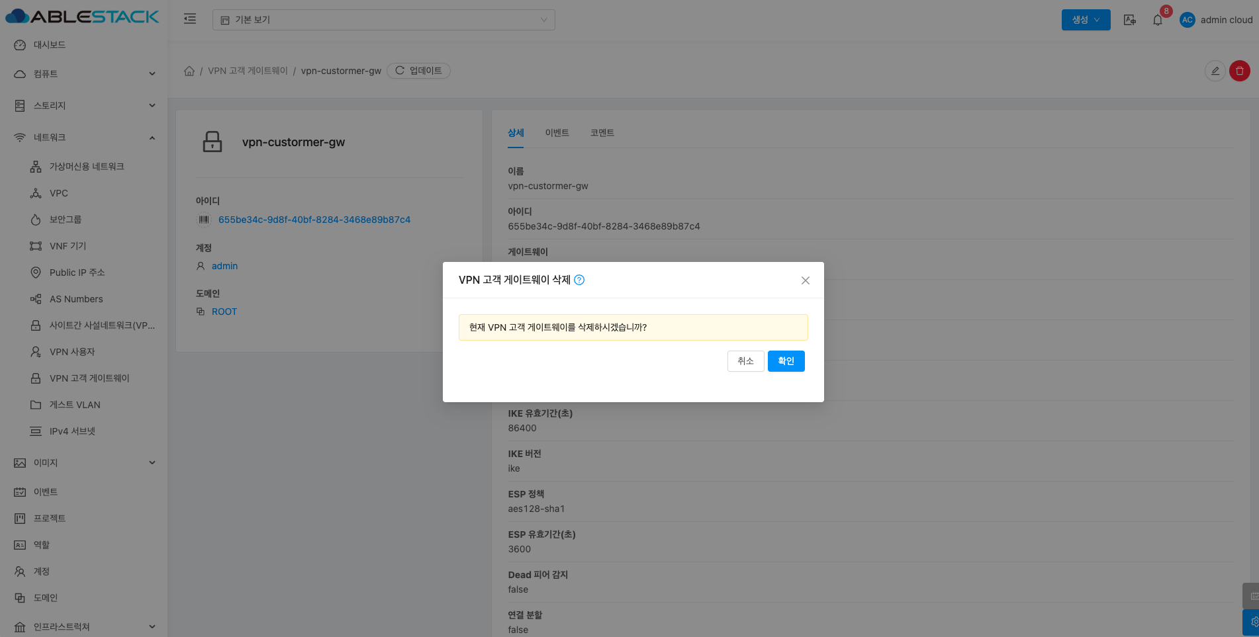Switch to the 이벤트 tab

tap(557, 133)
